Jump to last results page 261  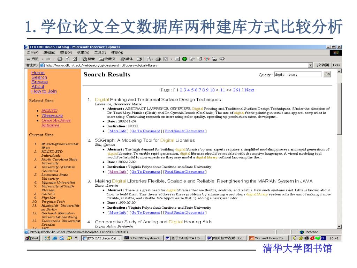point(237,90)
